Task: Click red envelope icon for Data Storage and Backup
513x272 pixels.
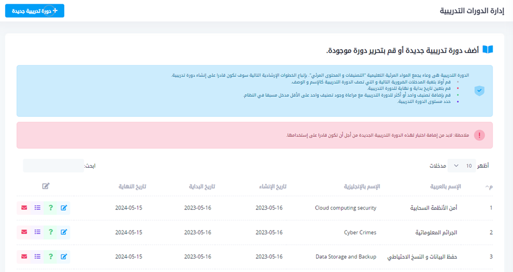Action: pyautogui.click(x=24, y=257)
